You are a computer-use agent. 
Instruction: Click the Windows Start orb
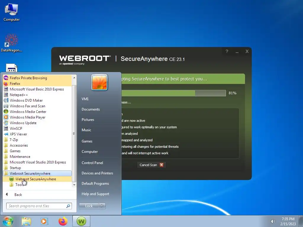tap(8, 221)
